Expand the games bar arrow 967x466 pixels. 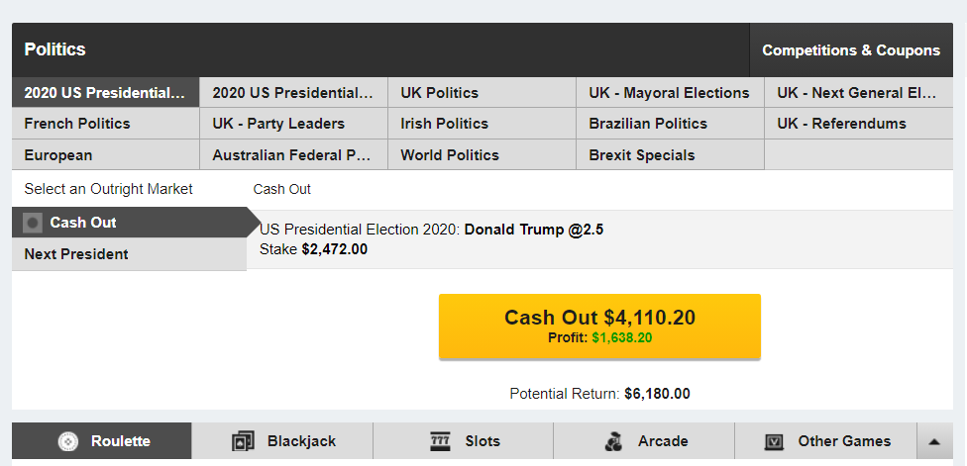tap(933, 441)
